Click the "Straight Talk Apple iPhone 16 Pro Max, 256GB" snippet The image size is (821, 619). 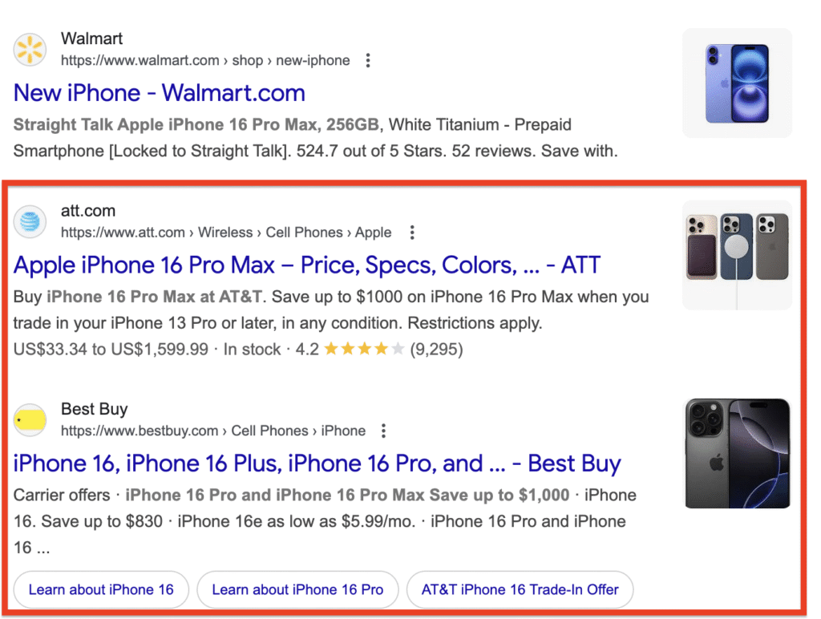(x=196, y=124)
